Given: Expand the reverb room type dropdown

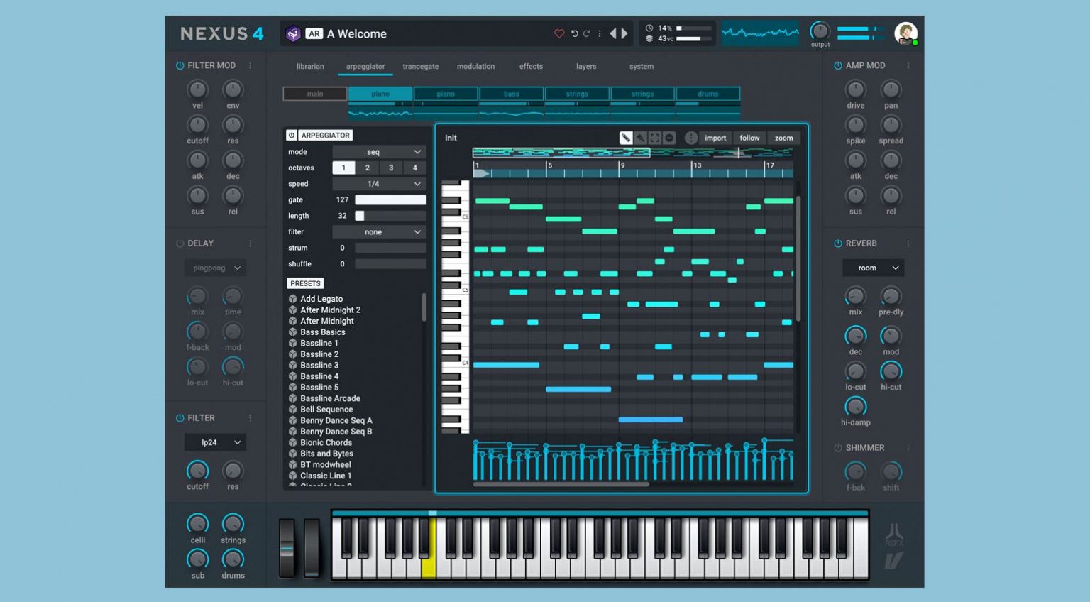Looking at the screenshot, I should click(x=873, y=268).
